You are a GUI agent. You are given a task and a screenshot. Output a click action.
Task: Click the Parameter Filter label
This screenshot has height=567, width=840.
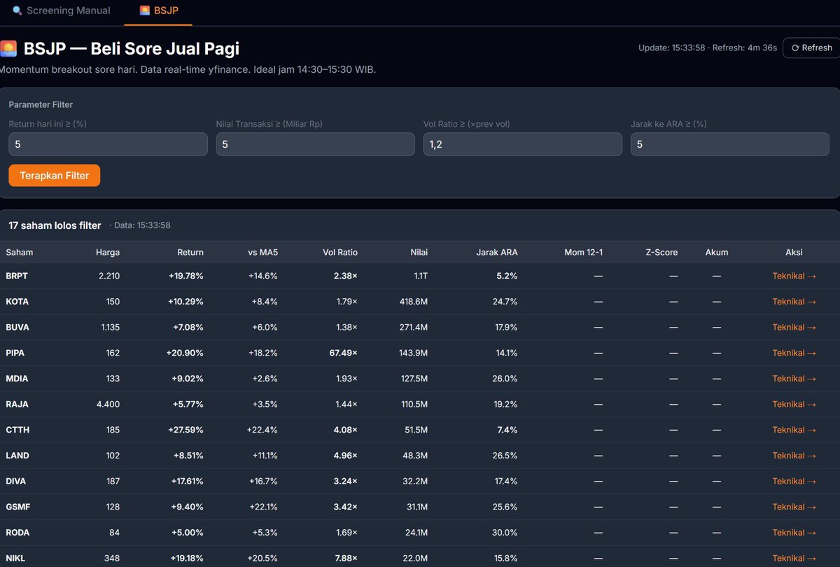[x=41, y=104]
